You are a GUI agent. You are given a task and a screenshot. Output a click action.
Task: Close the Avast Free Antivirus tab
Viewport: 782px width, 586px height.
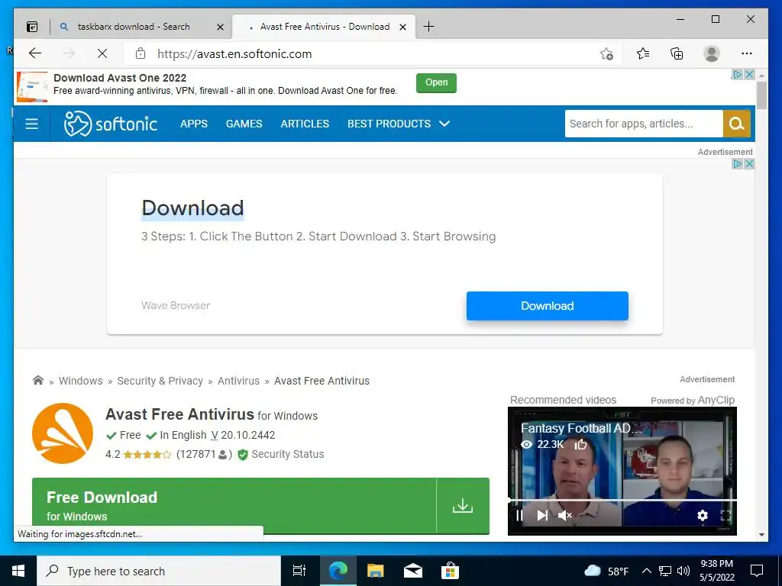403,27
